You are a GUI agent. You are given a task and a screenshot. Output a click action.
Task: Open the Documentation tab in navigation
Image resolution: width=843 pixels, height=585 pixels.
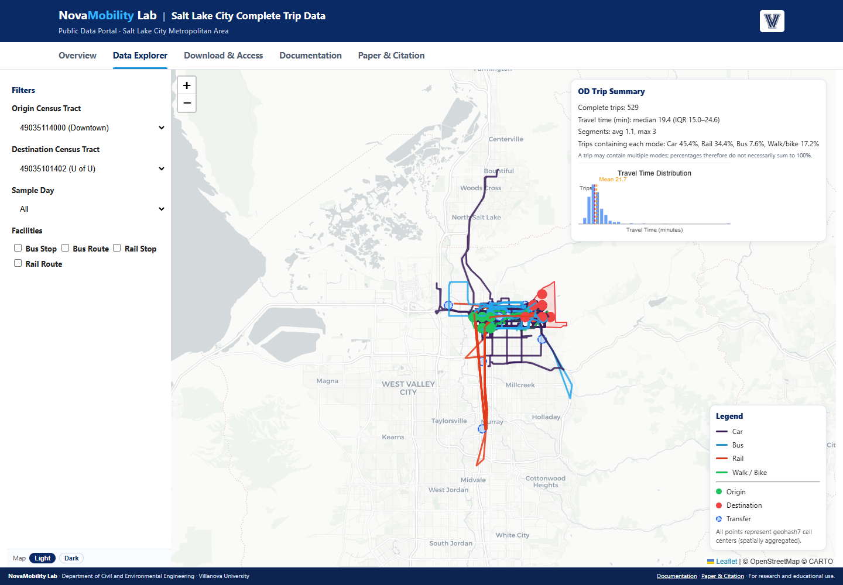tap(310, 56)
